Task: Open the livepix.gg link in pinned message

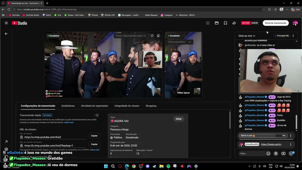Action: [x=272, y=144]
